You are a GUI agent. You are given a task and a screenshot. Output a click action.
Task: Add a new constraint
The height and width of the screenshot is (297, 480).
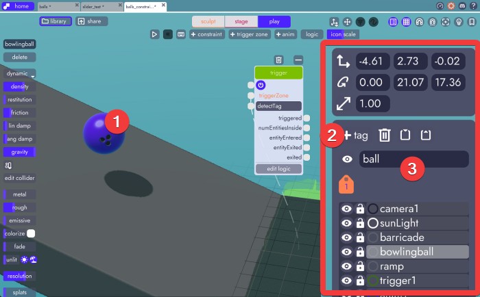(207, 34)
